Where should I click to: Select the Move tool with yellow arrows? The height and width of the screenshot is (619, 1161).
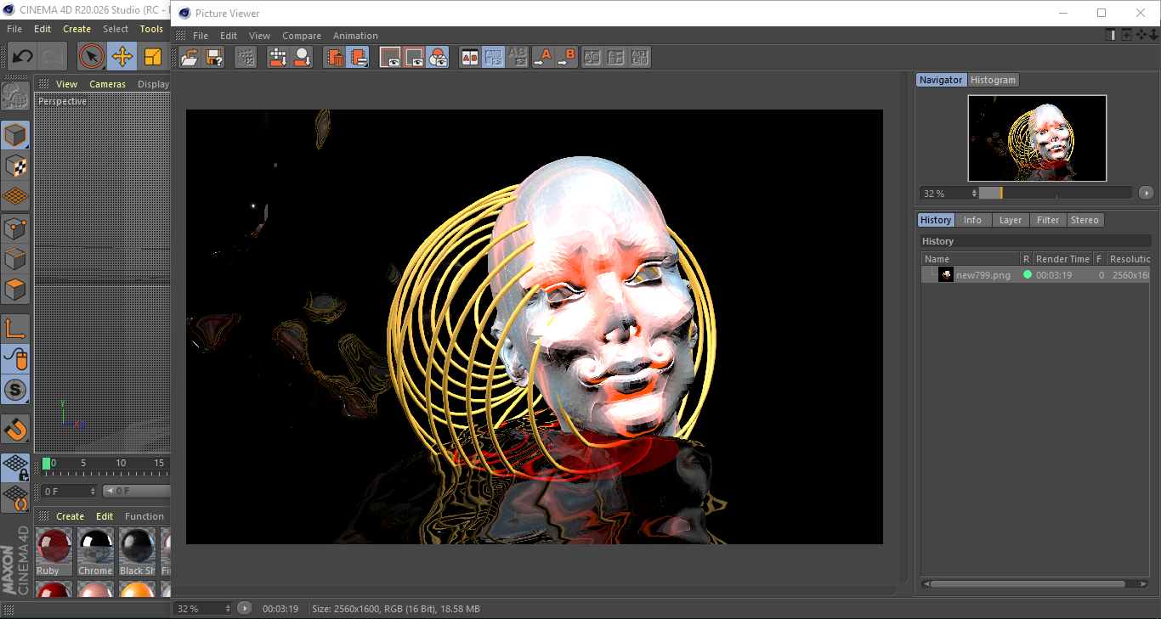click(122, 57)
